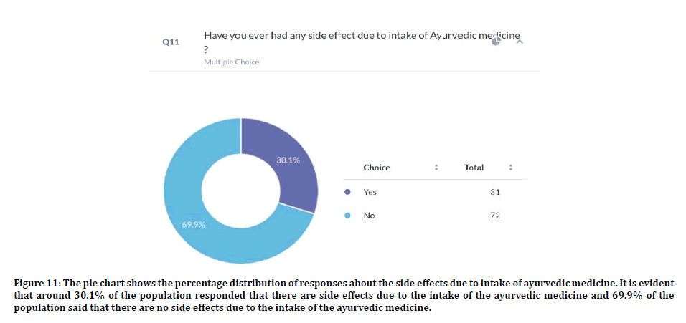
Task: Click the blue No legend dot
Action: click(x=348, y=215)
